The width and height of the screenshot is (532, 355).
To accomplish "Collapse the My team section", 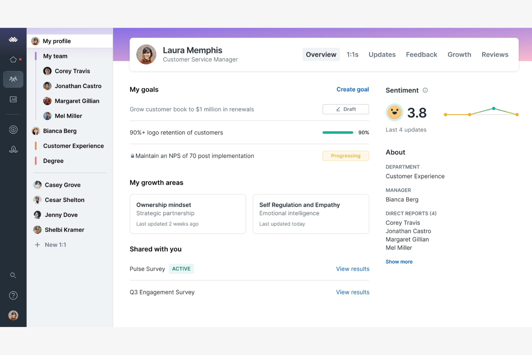I will pos(55,56).
